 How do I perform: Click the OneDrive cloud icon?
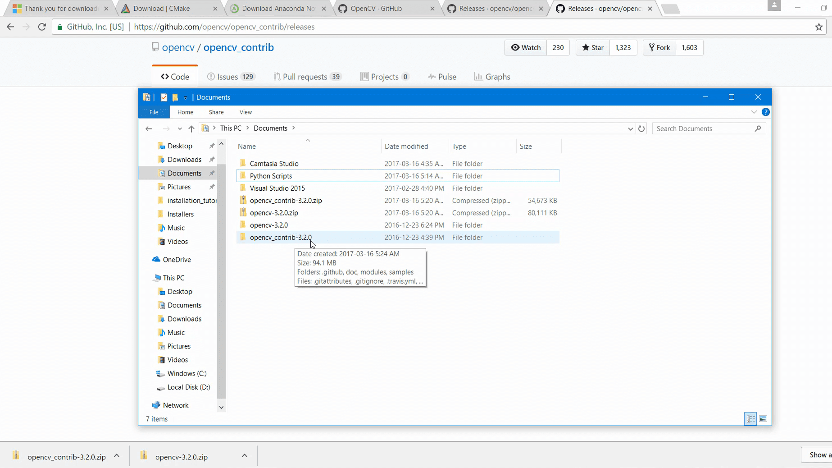coord(156,259)
